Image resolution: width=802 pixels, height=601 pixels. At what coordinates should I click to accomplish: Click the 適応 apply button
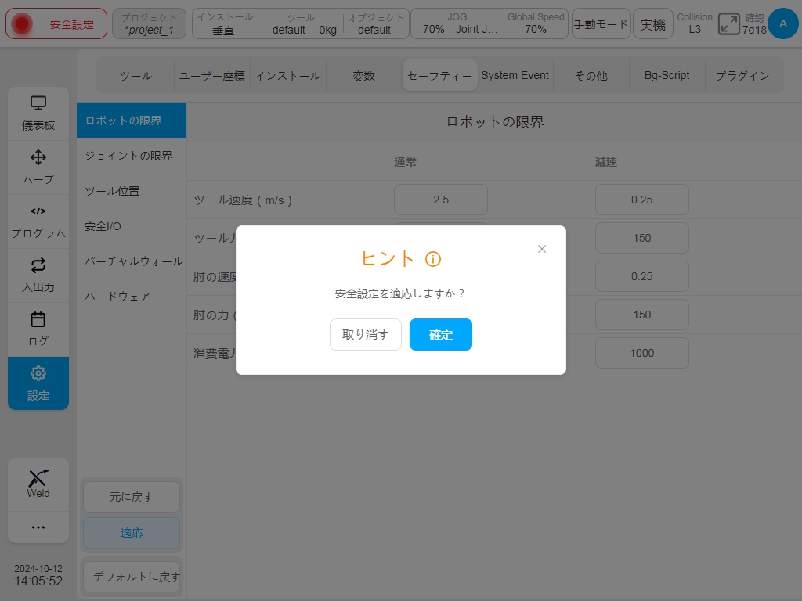point(132,533)
